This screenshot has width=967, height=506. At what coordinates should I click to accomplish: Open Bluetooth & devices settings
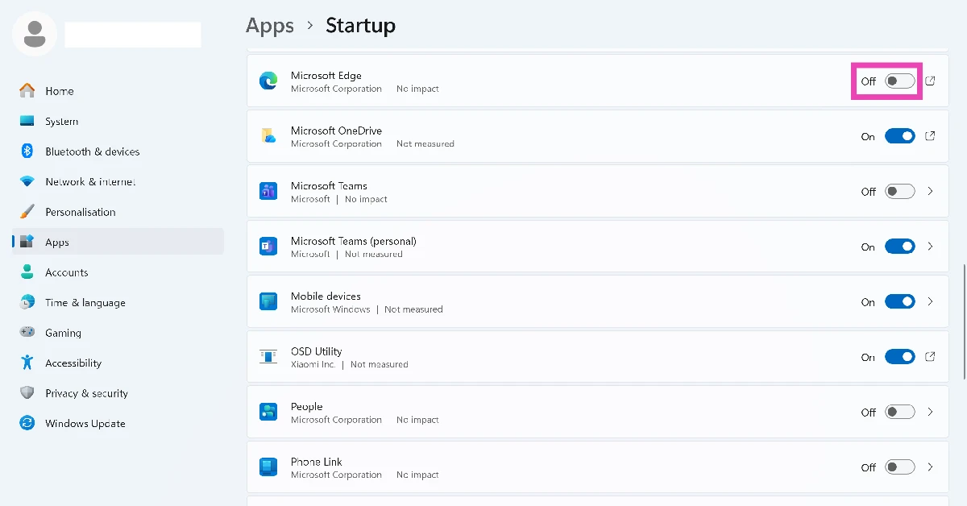(x=92, y=151)
